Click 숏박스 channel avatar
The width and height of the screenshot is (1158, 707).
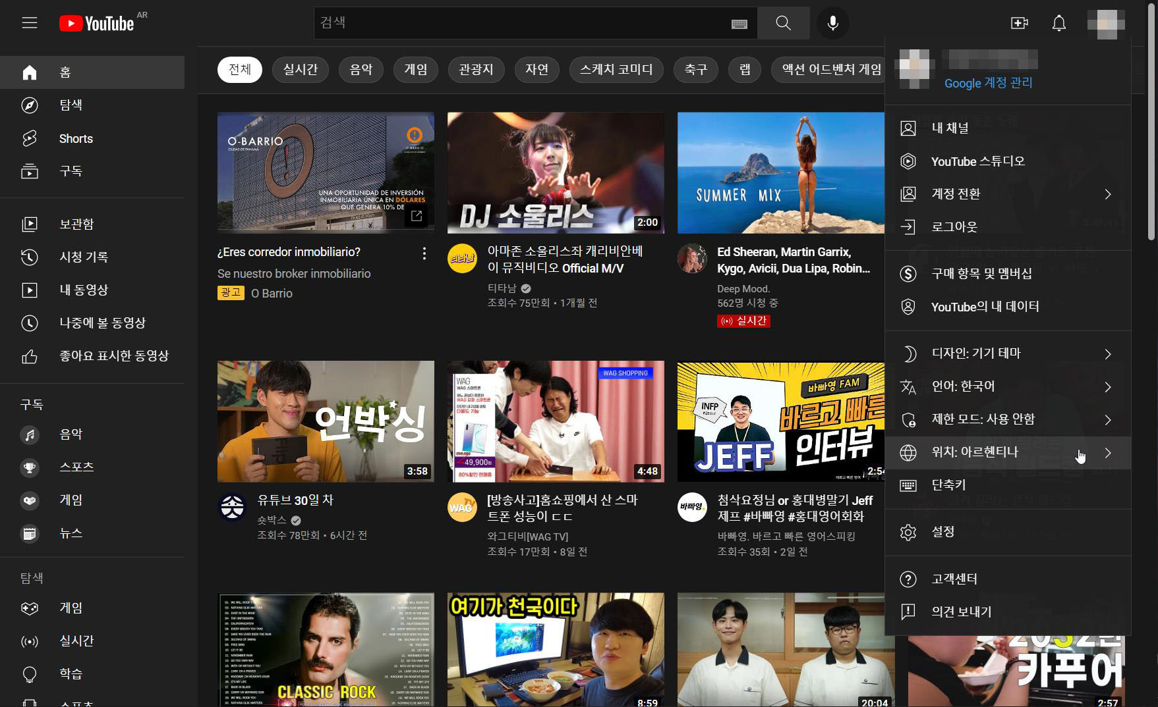[232, 507]
